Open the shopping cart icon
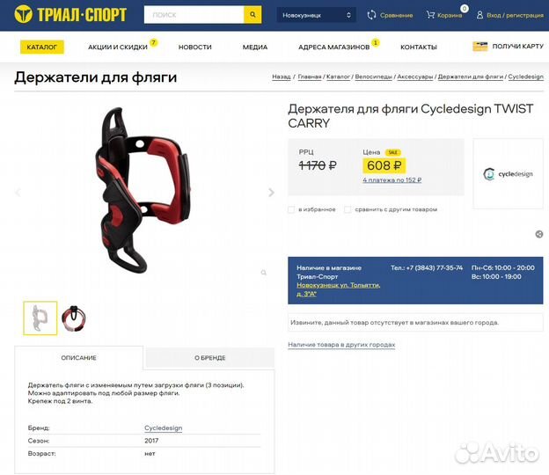This screenshot has width=549, height=475. point(430,15)
